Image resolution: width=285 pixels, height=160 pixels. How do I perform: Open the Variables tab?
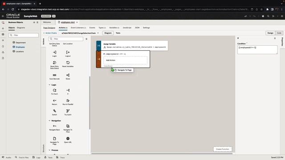click(114, 28)
